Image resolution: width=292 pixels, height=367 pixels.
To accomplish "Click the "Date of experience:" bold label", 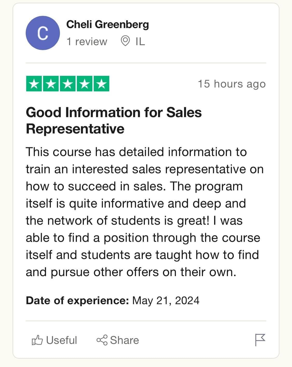I will [77, 301].
